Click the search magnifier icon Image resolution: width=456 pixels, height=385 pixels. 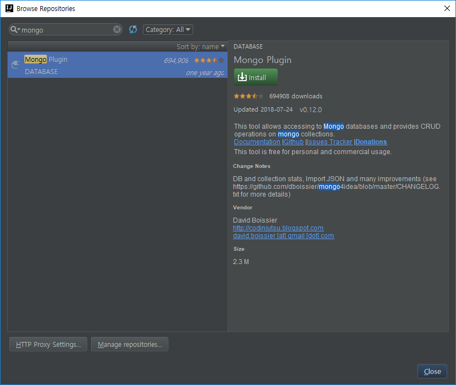14,29
